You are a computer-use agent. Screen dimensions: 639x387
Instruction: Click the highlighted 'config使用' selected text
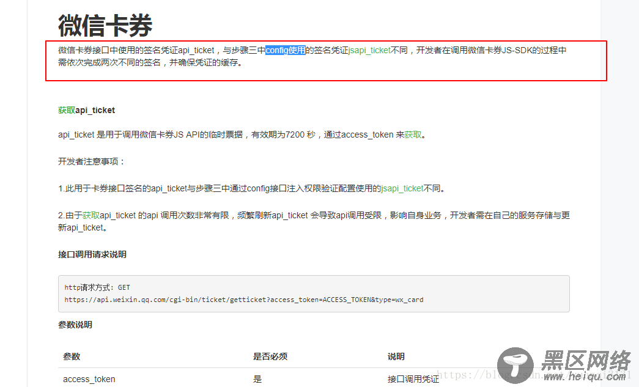pyautogui.click(x=286, y=51)
